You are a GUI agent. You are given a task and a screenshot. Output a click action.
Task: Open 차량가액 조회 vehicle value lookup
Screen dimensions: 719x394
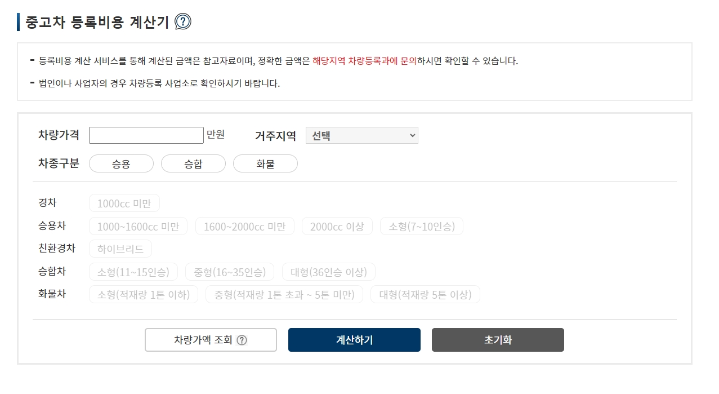pyautogui.click(x=211, y=339)
